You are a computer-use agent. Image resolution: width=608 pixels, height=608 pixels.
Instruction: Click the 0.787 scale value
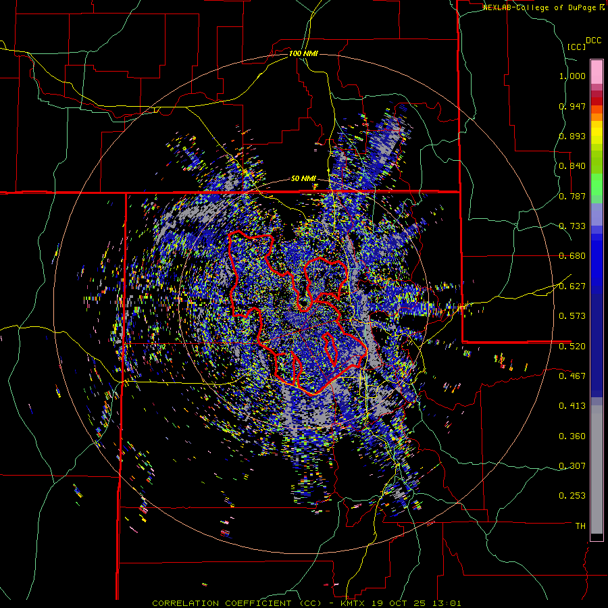click(x=572, y=196)
